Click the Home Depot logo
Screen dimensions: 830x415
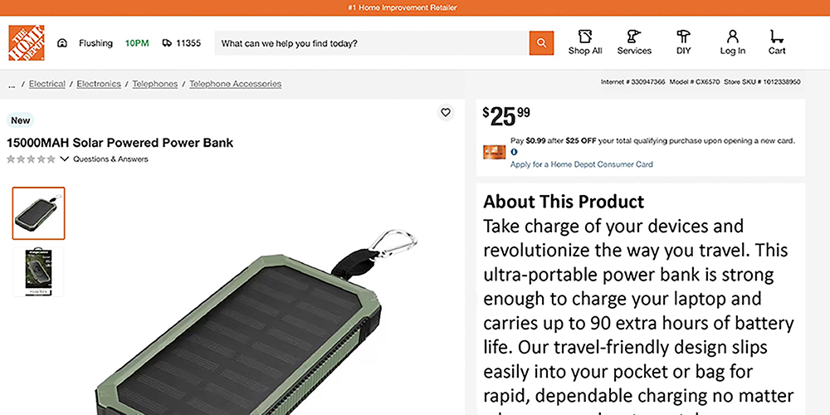click(x=27, y=42)
